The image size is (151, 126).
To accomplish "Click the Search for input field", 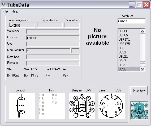I will pos(131,21).
